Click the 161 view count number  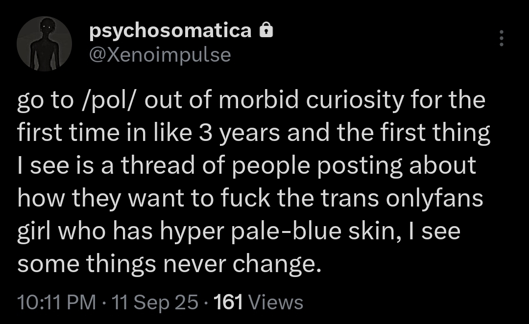tap(229, 302)
